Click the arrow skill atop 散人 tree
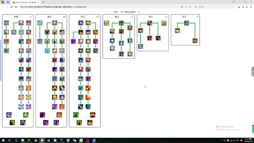254x143 pixels. [x=150, y=23]
